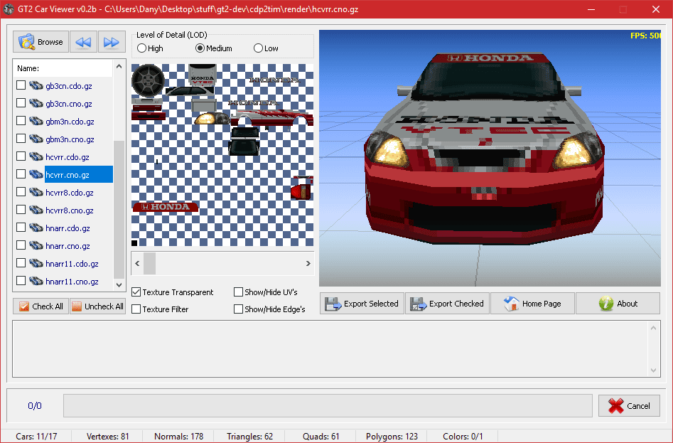Click car icon beside hnarr.cno.gz
The width and height of the screenshot is (673, 443).
(x=36, y=245)
